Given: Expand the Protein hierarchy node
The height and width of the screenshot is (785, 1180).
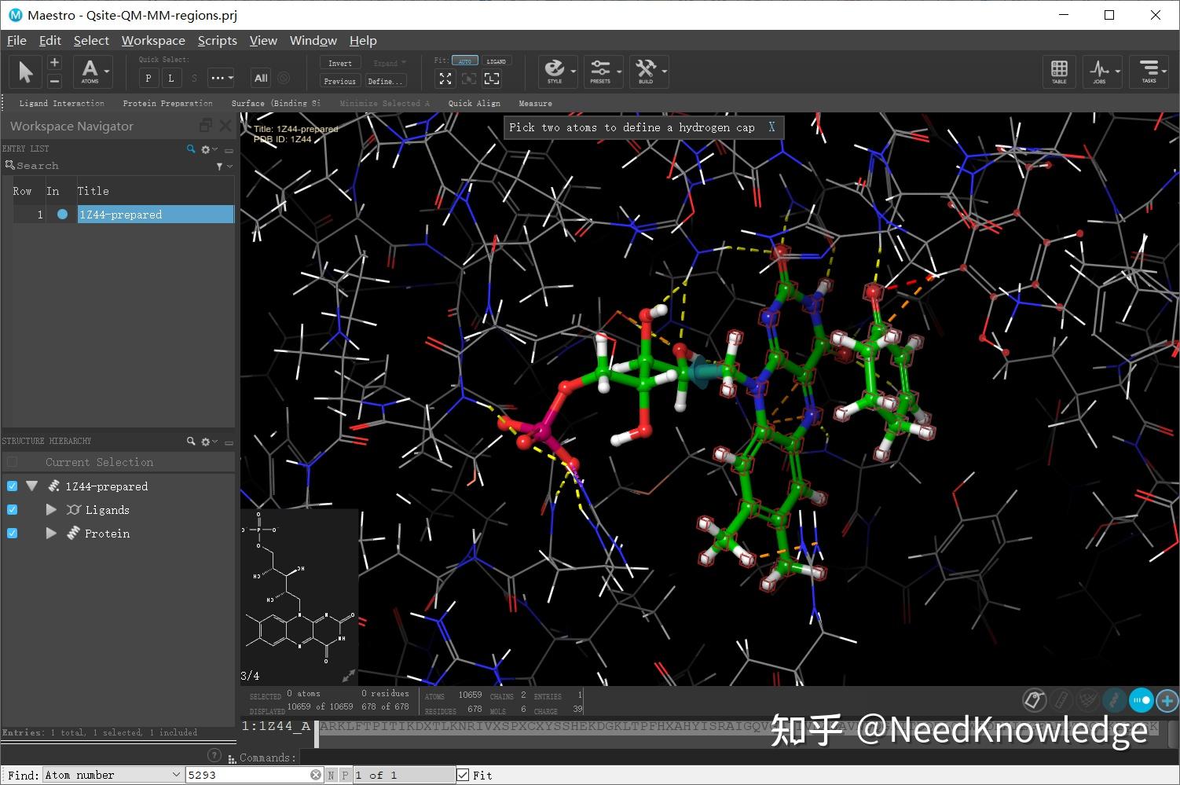Looking at the screenshot, I should point(51,533).
